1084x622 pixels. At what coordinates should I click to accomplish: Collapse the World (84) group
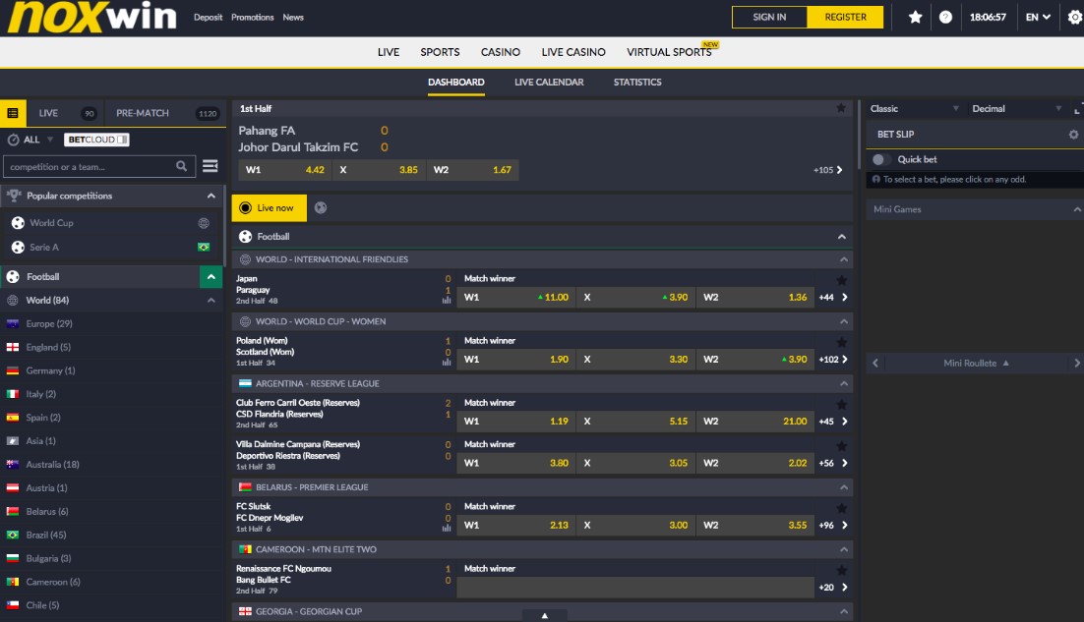[211, 301]
